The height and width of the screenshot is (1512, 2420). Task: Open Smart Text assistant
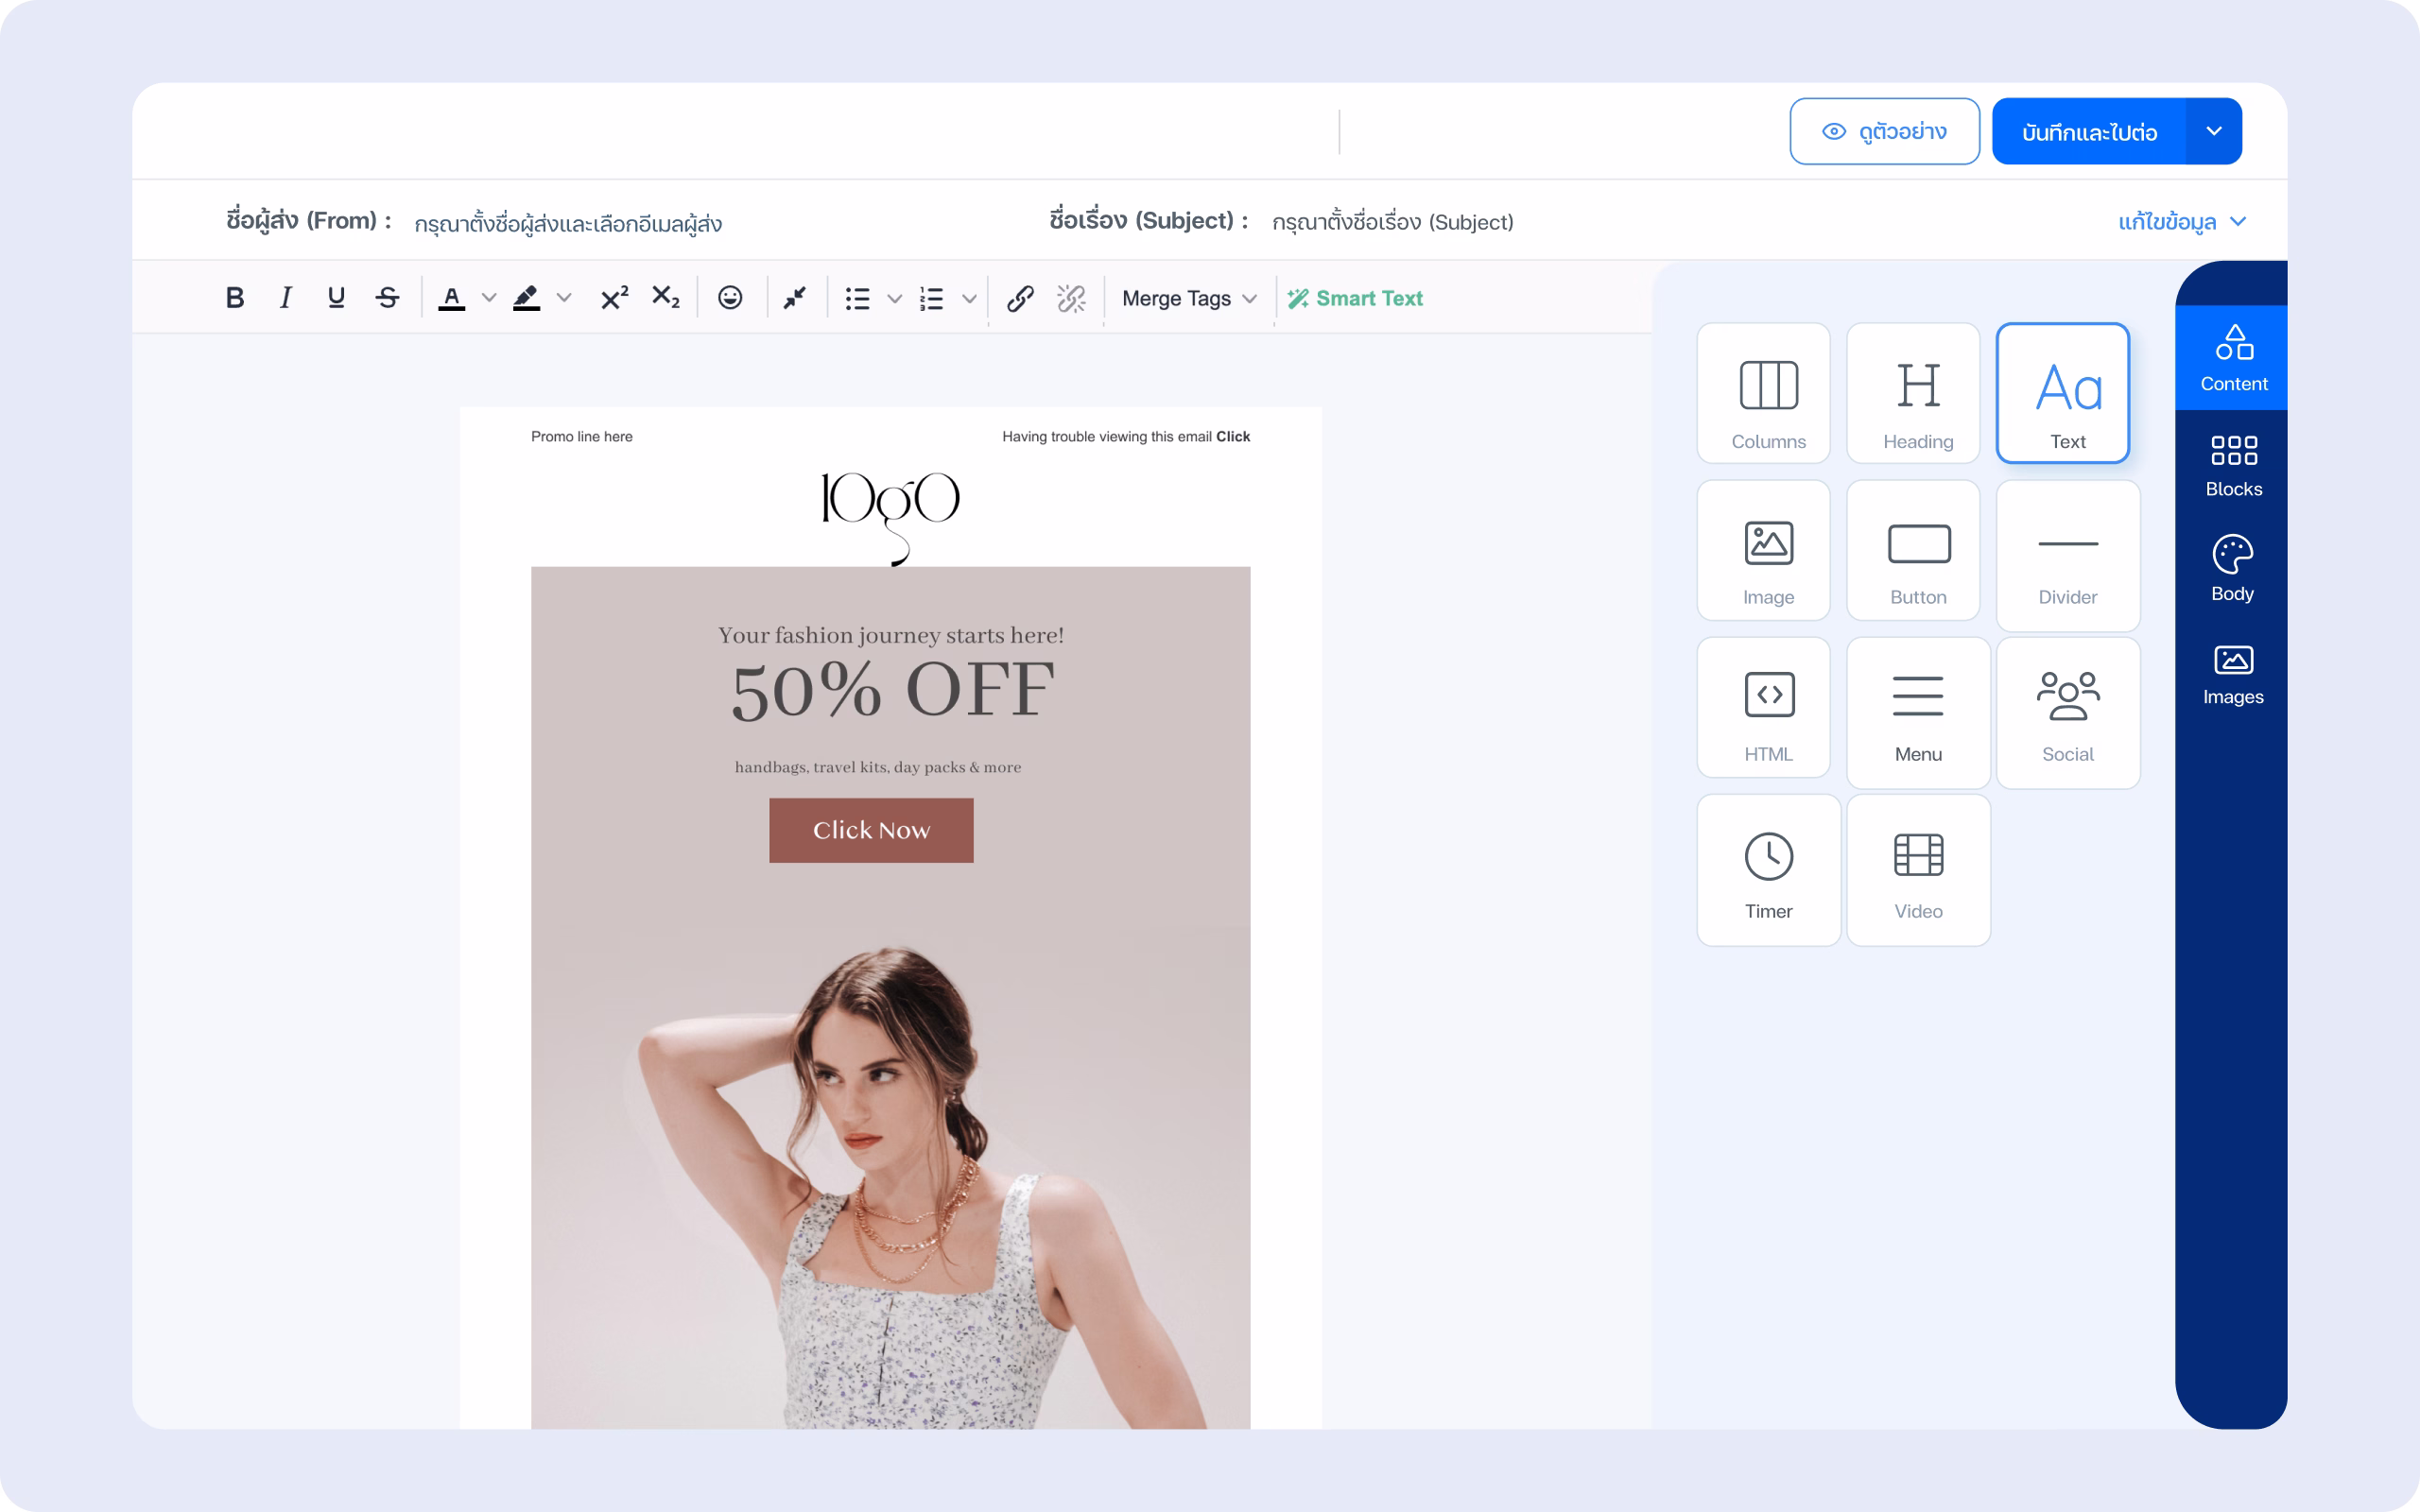1355,298
